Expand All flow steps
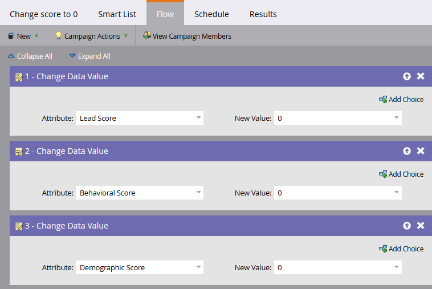The image size is (432, 289). (89, 56)
